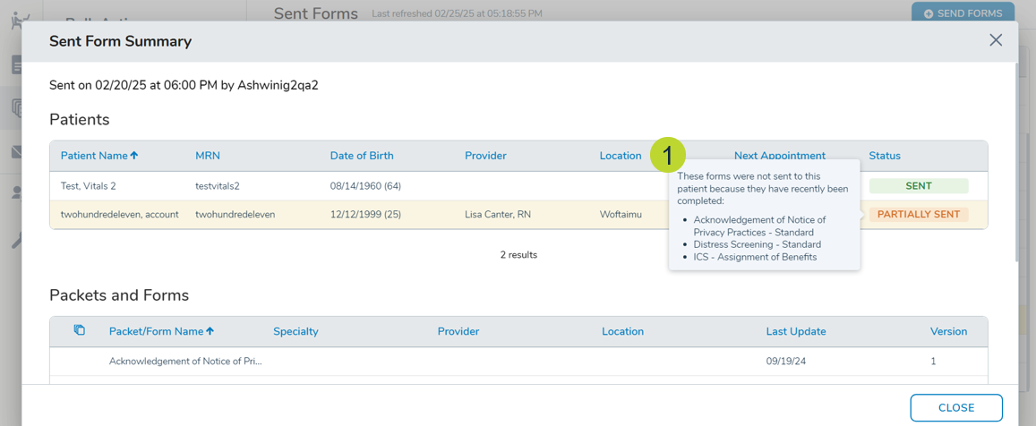Click the green numbered marker 1

point(667,155)
